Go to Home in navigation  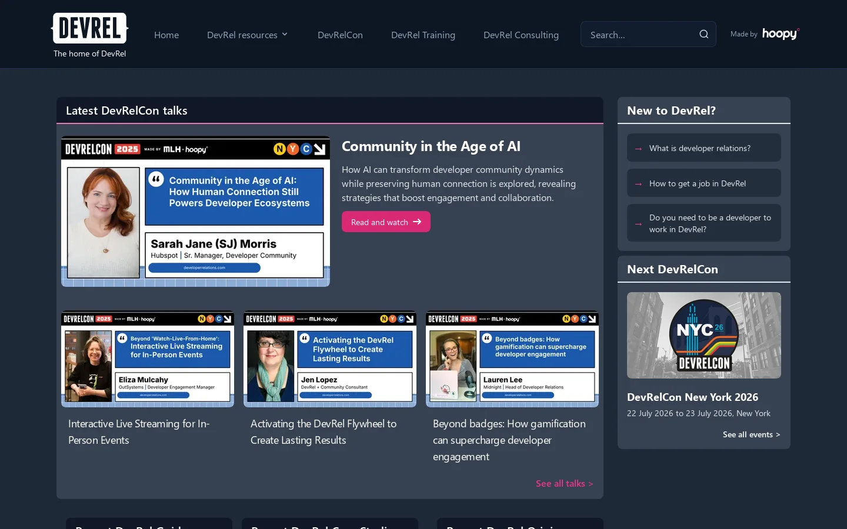coord(166,35)
